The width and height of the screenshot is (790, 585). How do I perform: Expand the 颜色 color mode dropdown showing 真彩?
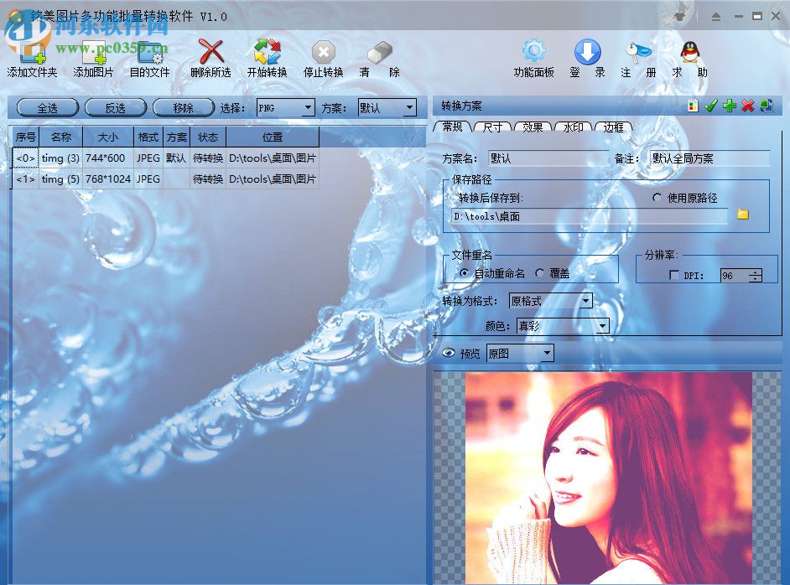[x=602, y=326]
